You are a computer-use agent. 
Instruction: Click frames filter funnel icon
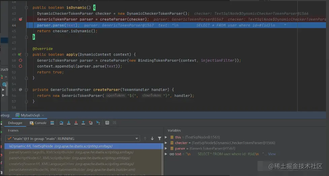click(160, 138)
